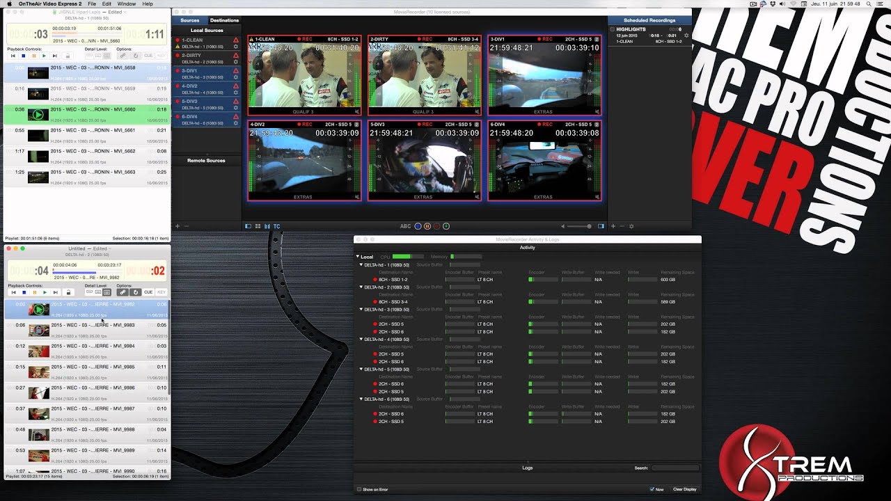Toggle the lock icon in Untitled playlist
The width and height of the screenshot is (891, 501).
(68, 292)
